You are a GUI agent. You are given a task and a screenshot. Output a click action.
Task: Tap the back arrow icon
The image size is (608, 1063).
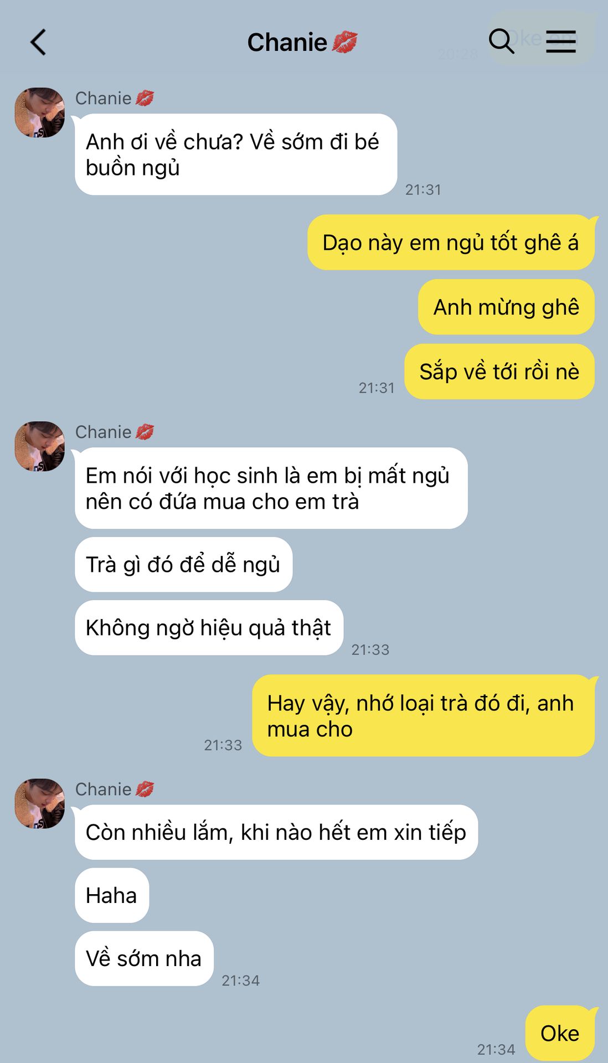(x=38, y=42)
